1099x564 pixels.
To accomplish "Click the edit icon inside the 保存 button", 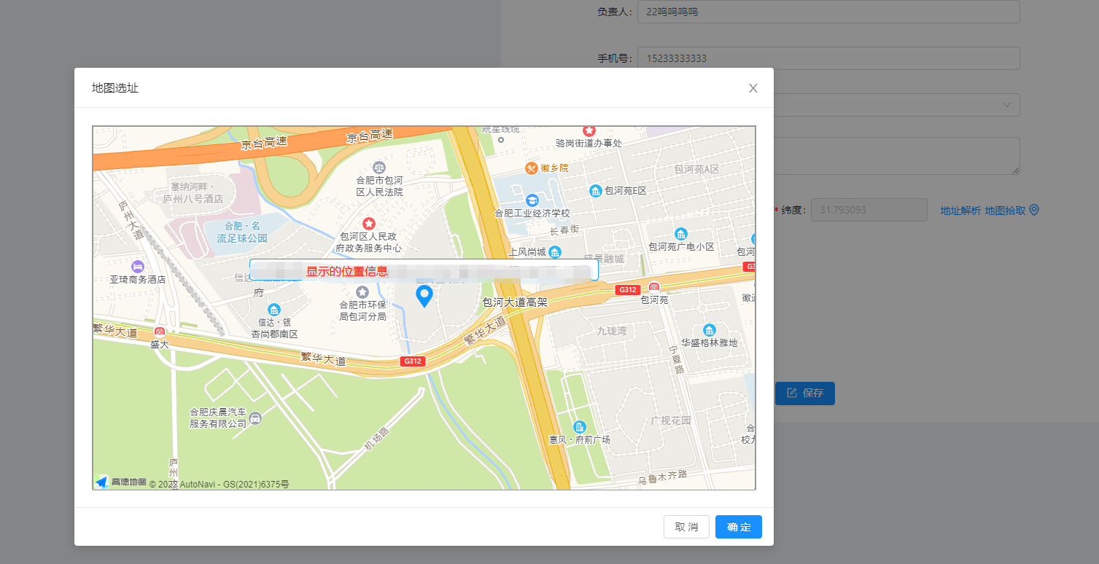I will tap(791, 393).
